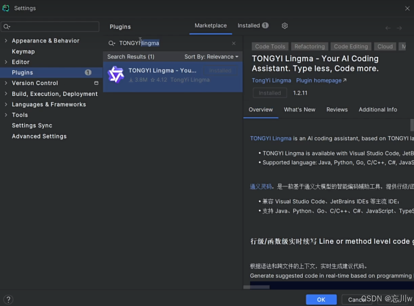
Task: Click the Installed tab count badge
Action: pos(265,26)
